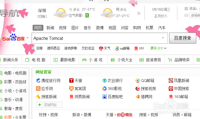Click the 德玛西亚 hot word link
Viewport: 200px width, 119px height.
[54, 48]
